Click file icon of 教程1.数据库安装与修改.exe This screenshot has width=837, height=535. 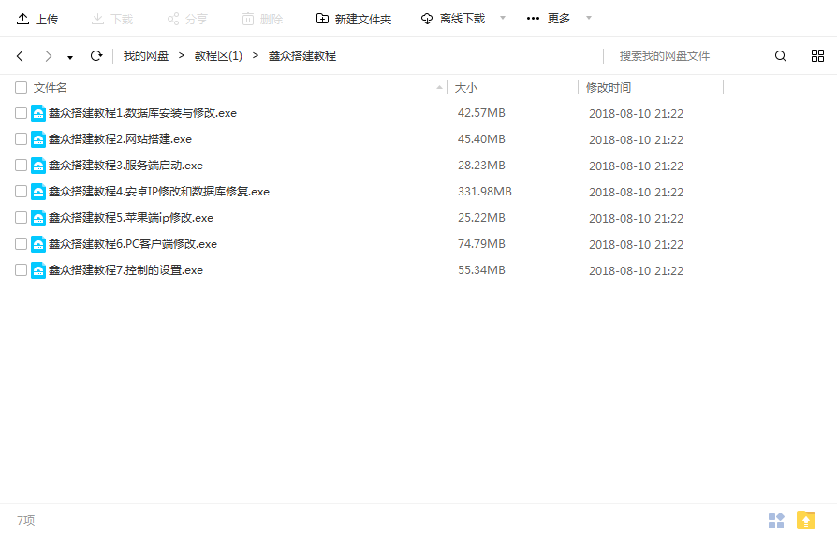(37, 113)
